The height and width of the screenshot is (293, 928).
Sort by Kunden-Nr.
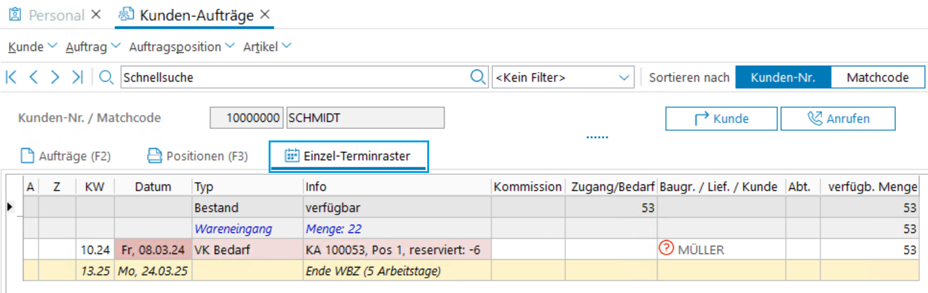(783, 77)
